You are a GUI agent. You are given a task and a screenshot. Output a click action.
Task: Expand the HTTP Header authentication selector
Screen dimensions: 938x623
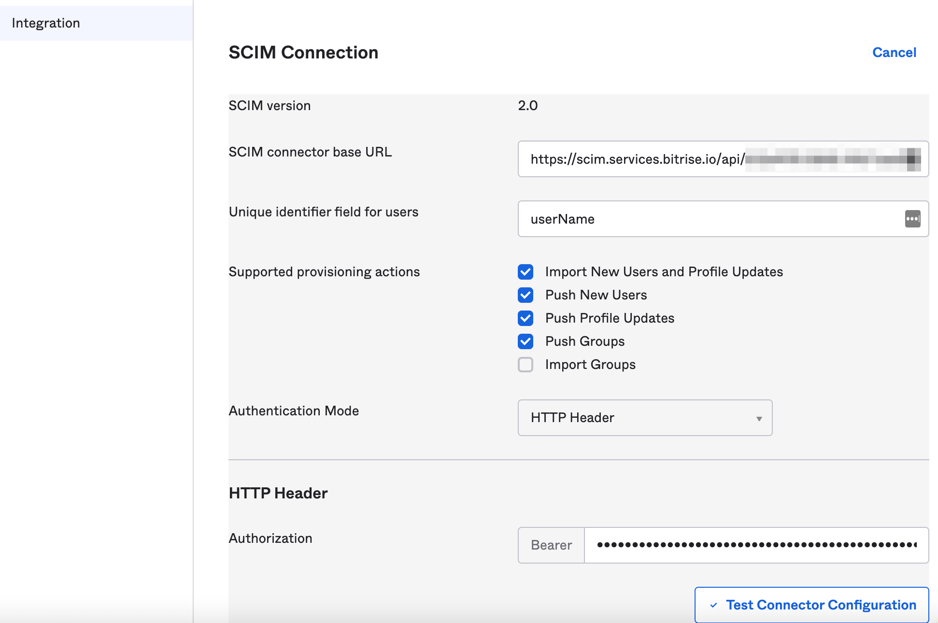645,418
